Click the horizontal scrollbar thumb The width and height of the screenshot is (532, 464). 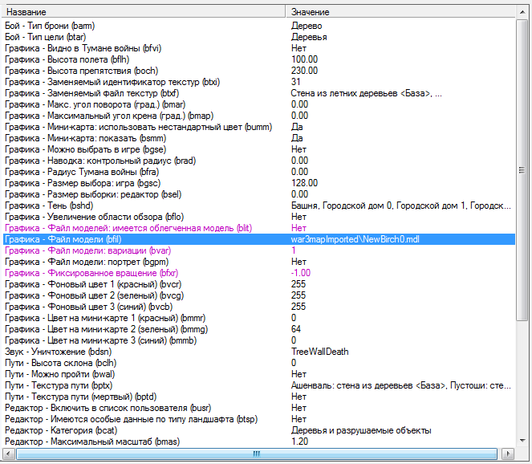[x=257, y=454]
